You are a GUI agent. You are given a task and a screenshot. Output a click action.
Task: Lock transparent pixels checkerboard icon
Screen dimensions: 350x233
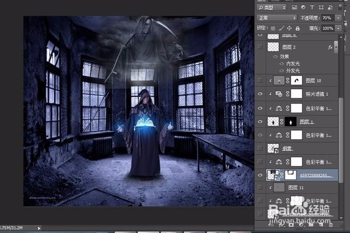click(273, 28)
